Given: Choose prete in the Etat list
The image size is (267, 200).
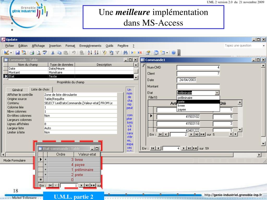Looking at the screenshot, I should pyautogui.click(x=198, y=102).
